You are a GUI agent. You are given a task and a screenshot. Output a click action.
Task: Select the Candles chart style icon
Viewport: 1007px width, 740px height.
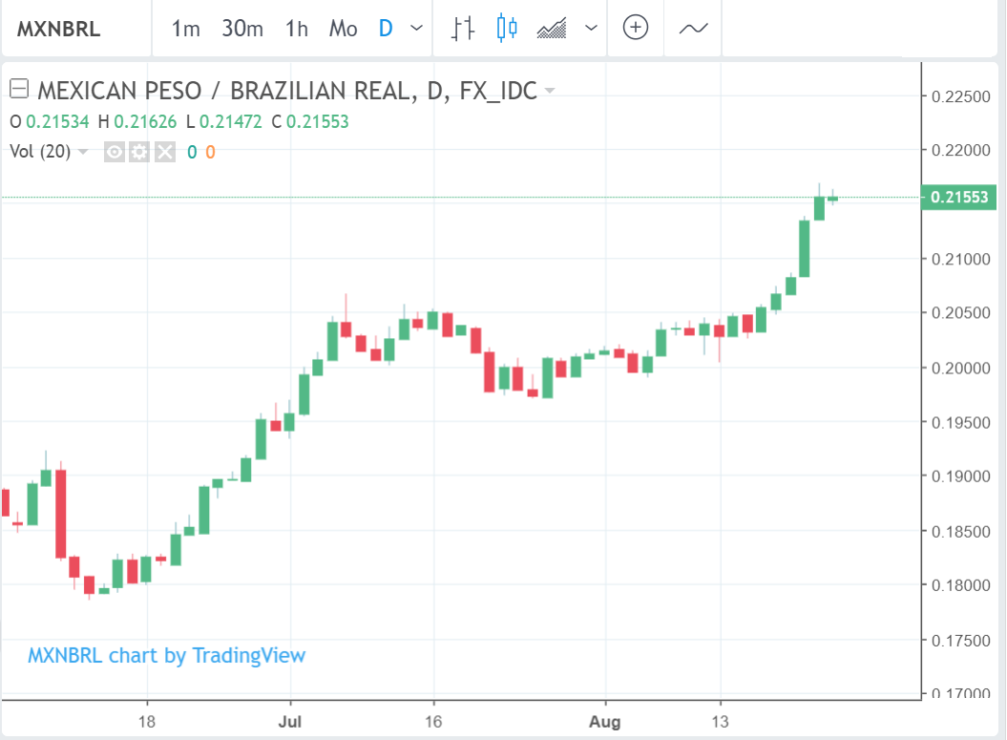pyautogui.click(x=507, y=29)
